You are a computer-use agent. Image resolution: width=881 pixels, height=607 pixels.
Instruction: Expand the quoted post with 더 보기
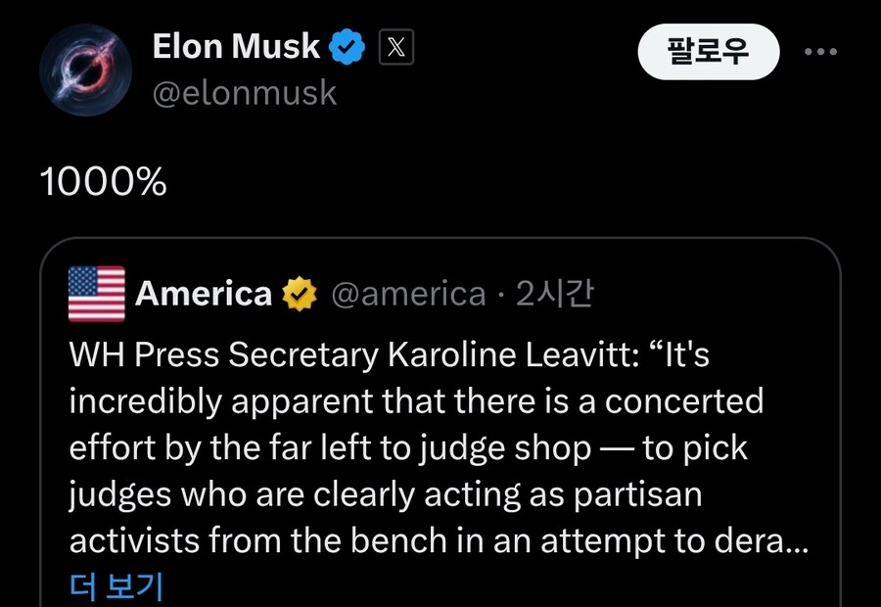116,586
